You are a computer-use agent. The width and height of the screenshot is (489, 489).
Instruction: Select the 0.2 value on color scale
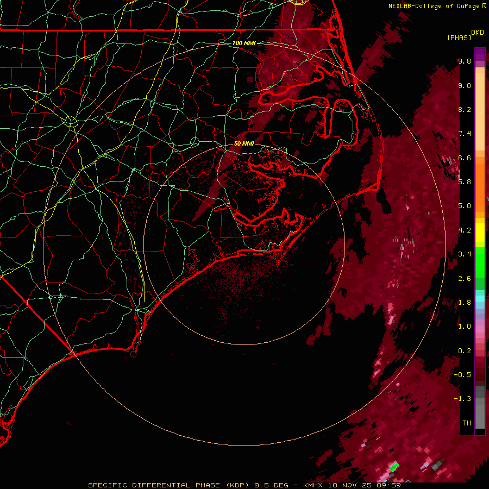tap(465, 351)
